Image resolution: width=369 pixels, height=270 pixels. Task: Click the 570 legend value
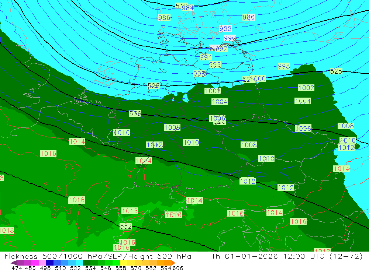tap(136, 268)
